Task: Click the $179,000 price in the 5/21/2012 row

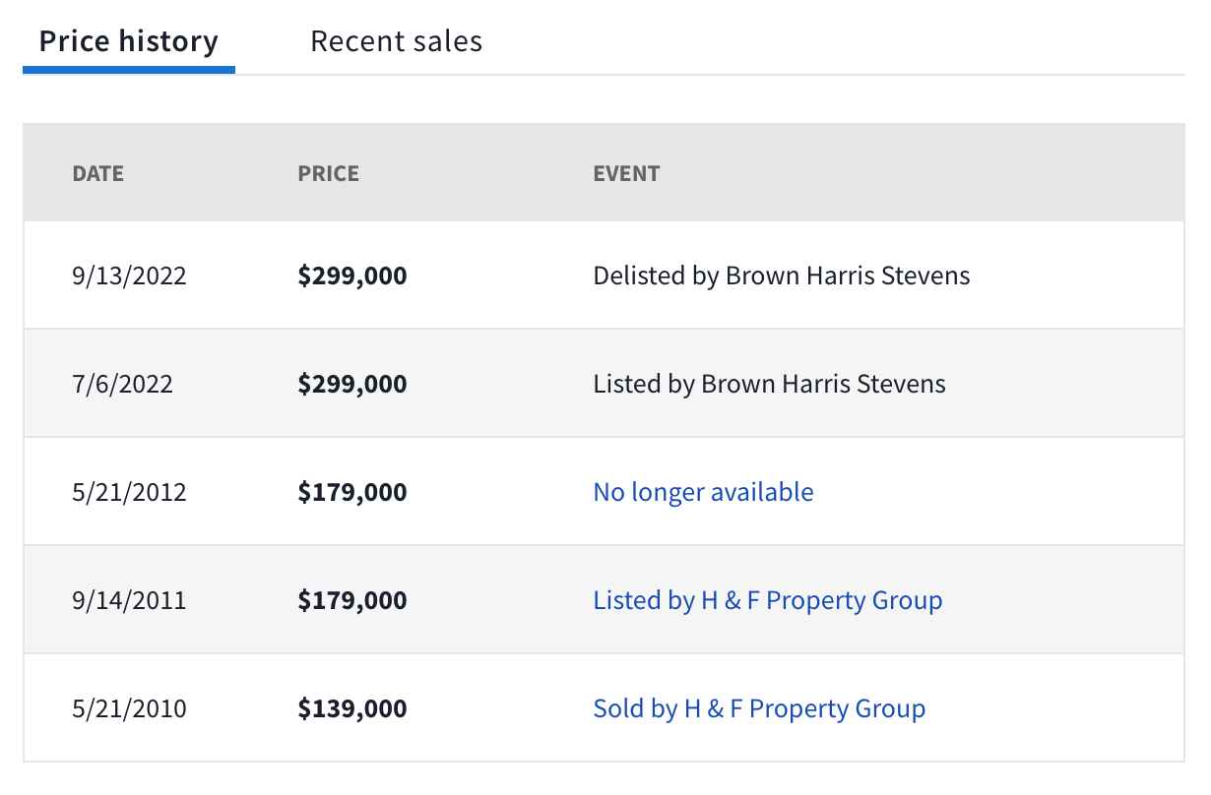Action: (352, 491)
